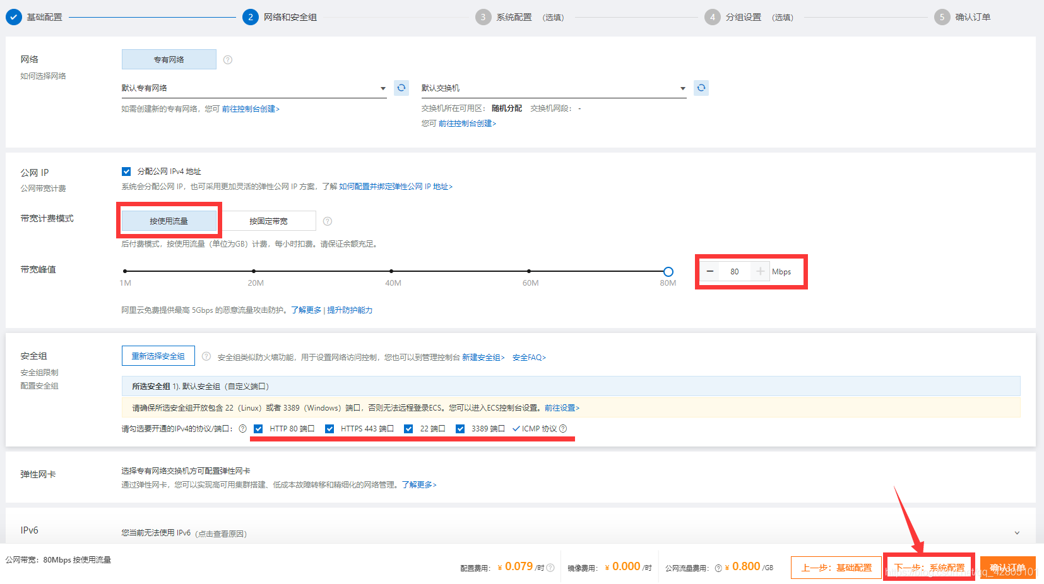Click step 3 系统配置 circle icon
This screenshot has width=1044, height=584.
point(483,17)
